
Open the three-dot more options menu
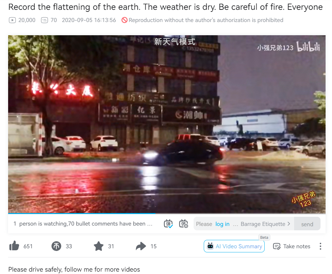(320, 246)
